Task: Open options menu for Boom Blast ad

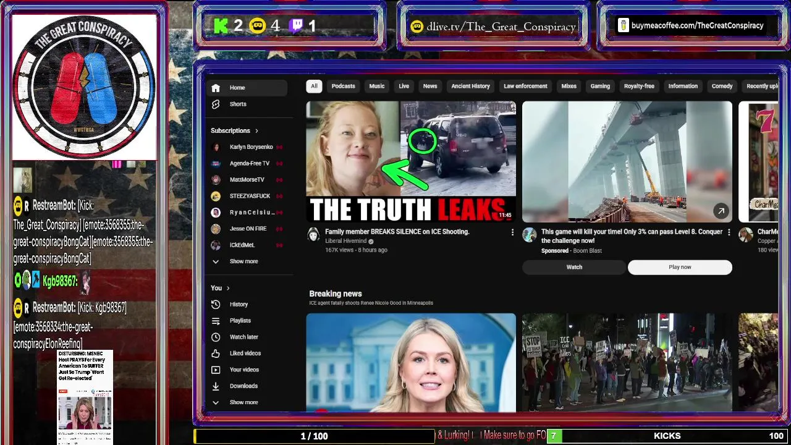Action: 729,232
